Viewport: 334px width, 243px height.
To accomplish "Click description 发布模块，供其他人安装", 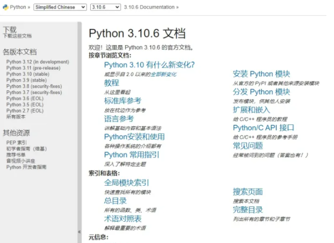I will point(262,101).
